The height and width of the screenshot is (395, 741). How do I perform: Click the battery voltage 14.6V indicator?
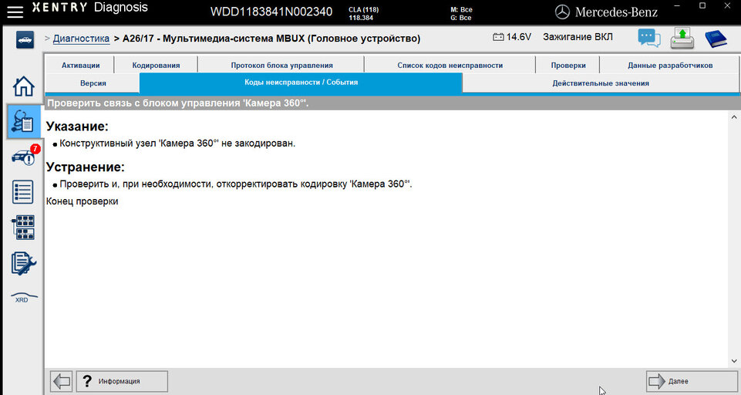click(x=512, y=37)
